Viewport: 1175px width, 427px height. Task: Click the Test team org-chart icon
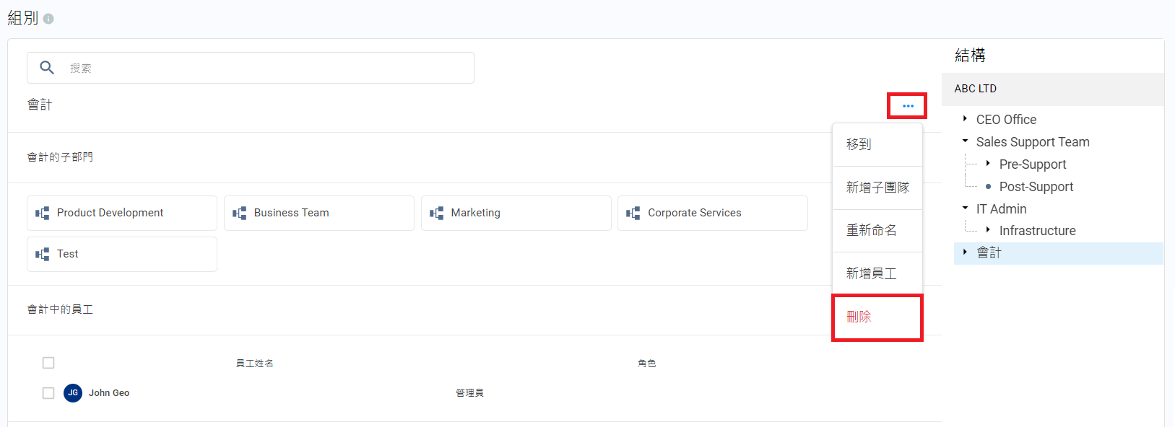click(x=43, y=255)
